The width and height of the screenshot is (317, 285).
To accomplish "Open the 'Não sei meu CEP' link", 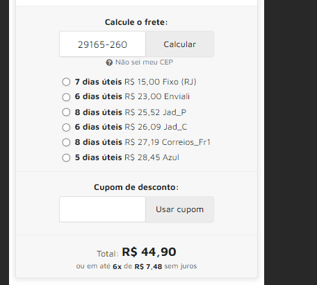I will tap(144, 62).
